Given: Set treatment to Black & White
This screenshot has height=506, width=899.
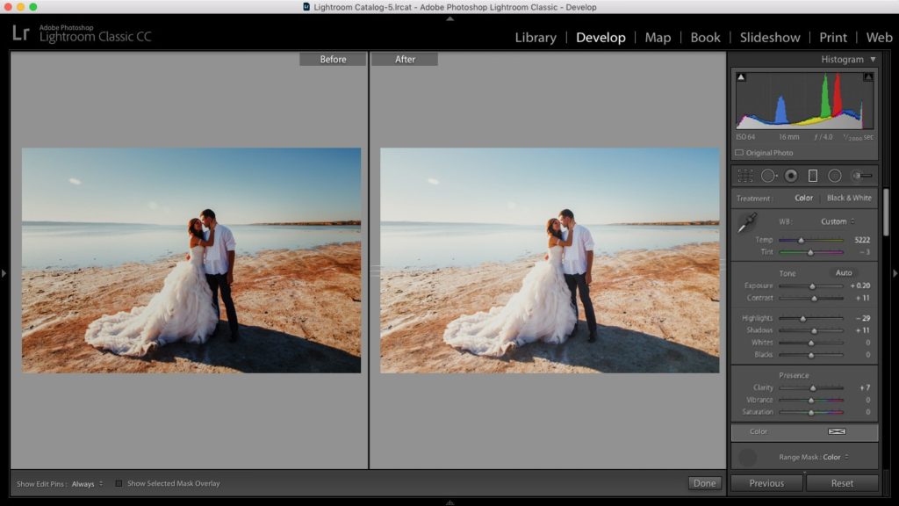Looking at the screenshot, I should [x=849, y=198].
